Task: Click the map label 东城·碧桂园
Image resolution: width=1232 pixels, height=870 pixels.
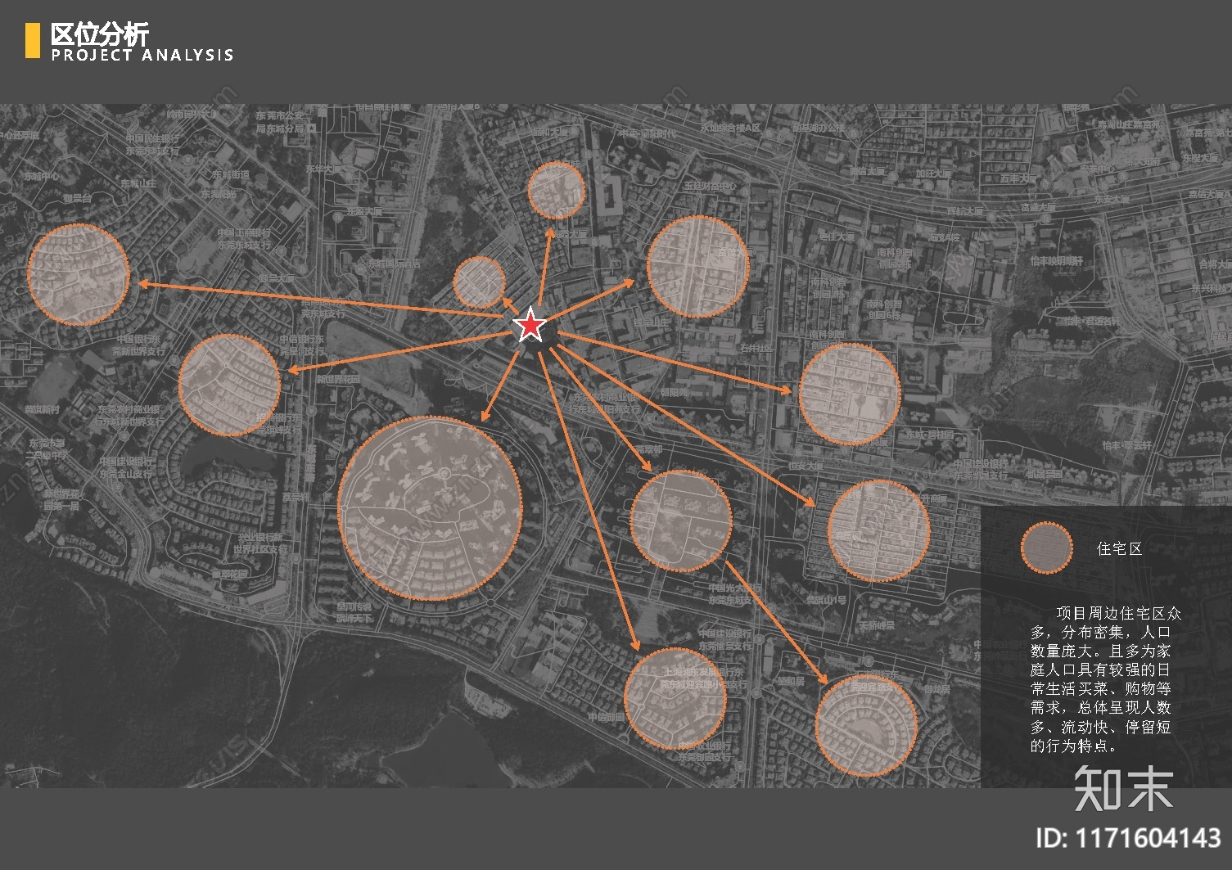Action: (x=928, y=435)
